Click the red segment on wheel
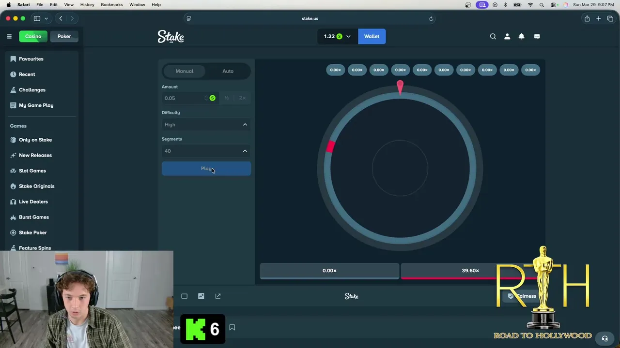Screen dimensions: 620x348 (330, 146)
